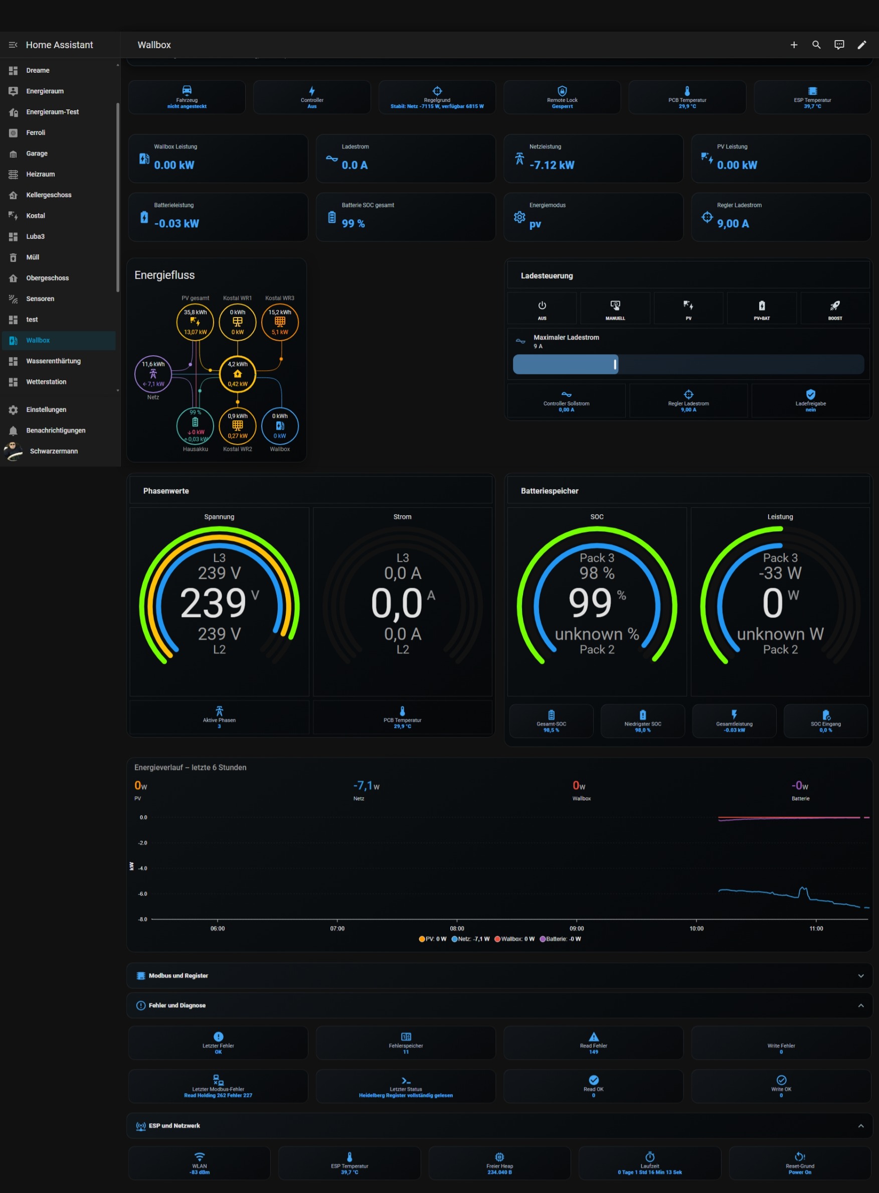
Task: Collapse the Fehler und Diagnose section
Action: [860, 1005]
